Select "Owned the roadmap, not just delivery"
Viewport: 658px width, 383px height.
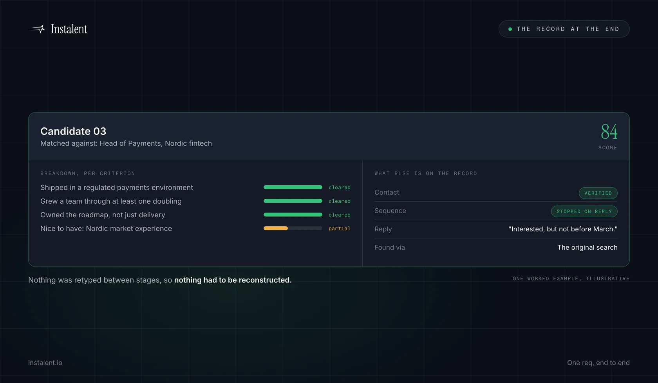(103, 215)
